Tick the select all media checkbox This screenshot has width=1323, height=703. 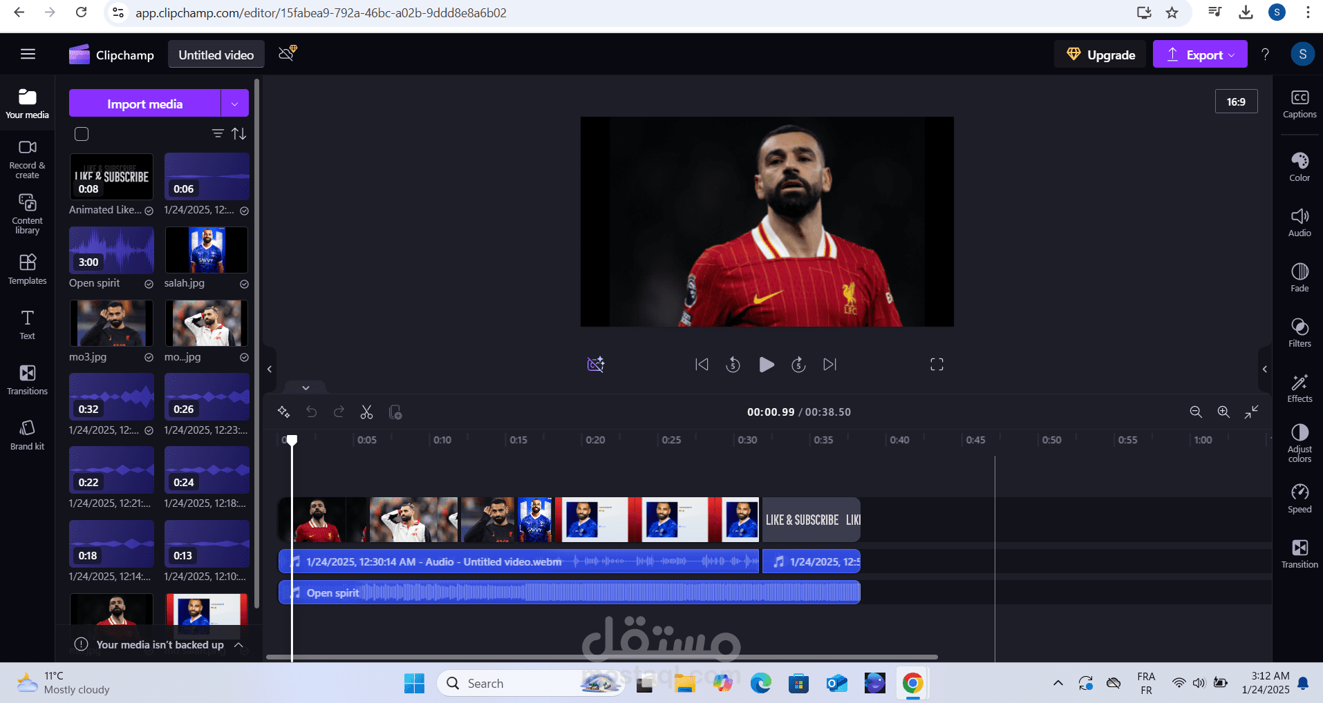click(82, 134)
